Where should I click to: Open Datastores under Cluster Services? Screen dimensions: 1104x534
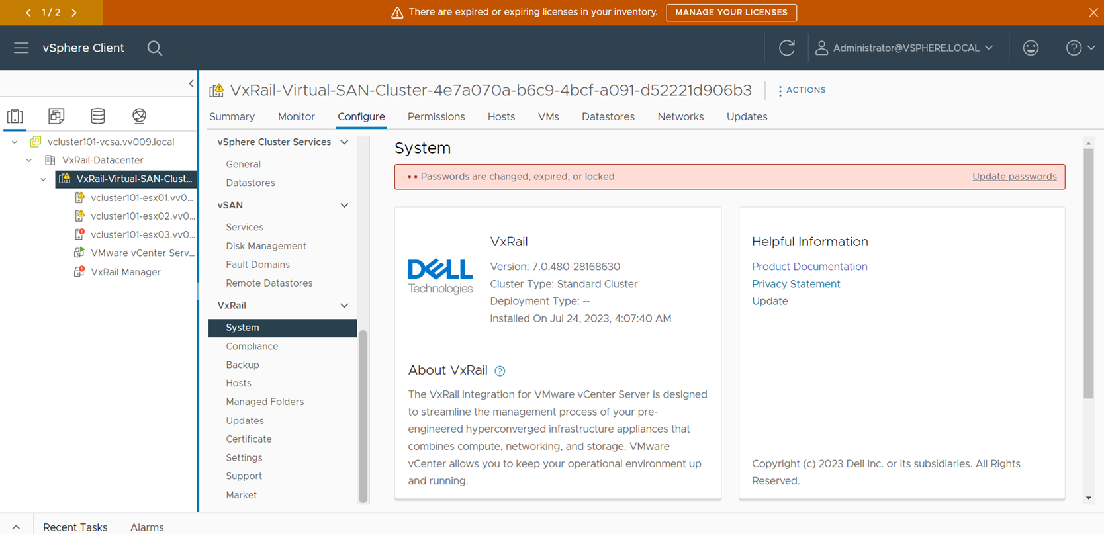point(250,183)
